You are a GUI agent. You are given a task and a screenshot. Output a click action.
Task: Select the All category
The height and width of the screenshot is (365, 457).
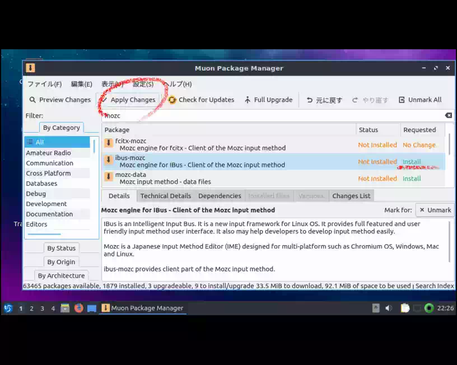[58, 142]
